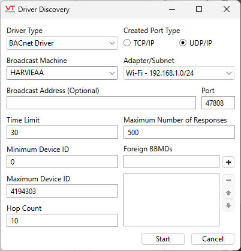Start the driver discovery

click(x=163, y=239)
